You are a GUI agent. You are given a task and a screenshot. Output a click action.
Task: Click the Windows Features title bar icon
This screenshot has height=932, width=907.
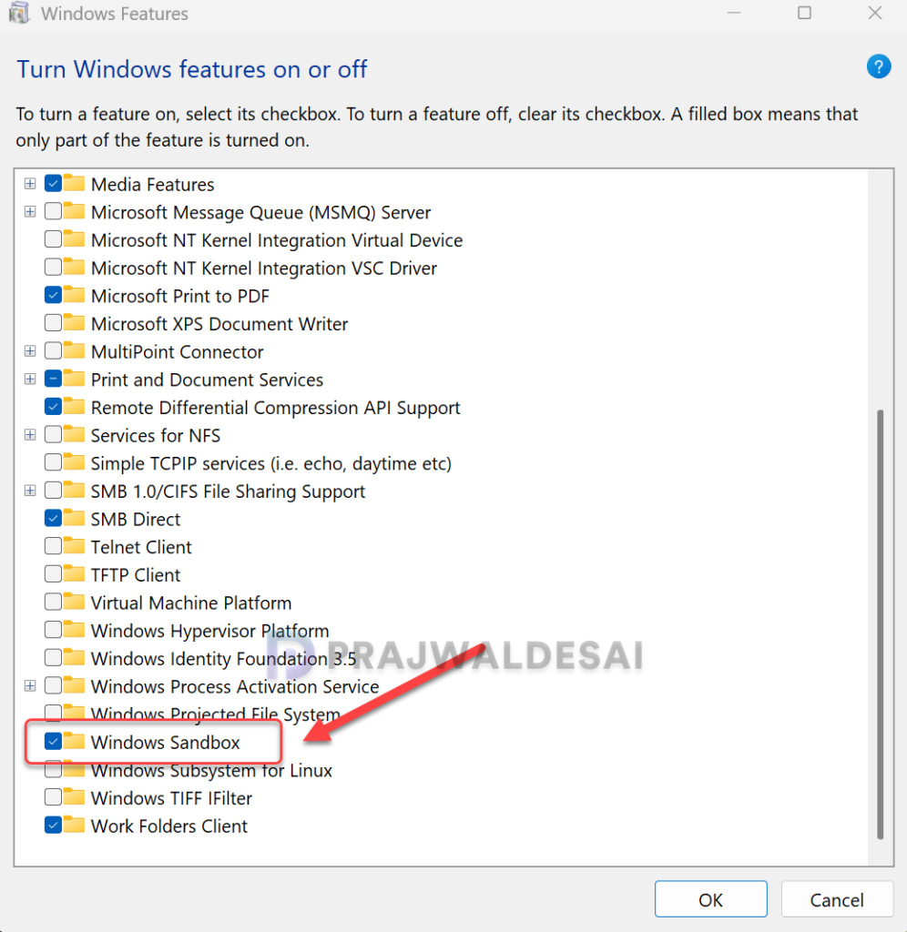point(20,13)
